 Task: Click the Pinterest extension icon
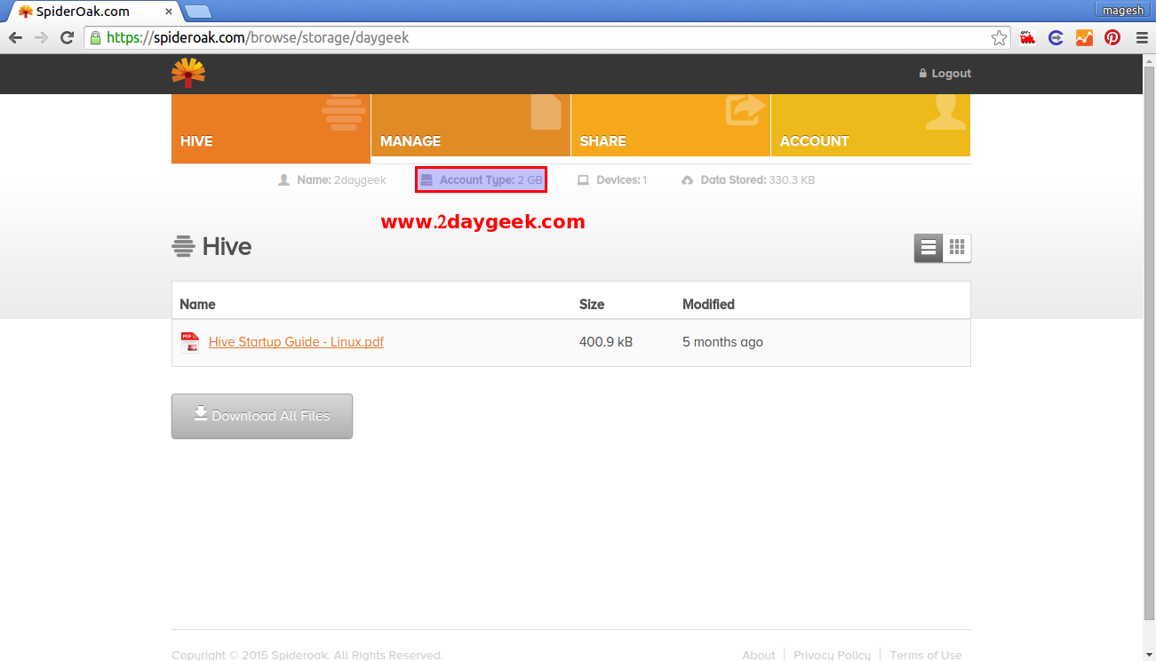coord(1112,37)
